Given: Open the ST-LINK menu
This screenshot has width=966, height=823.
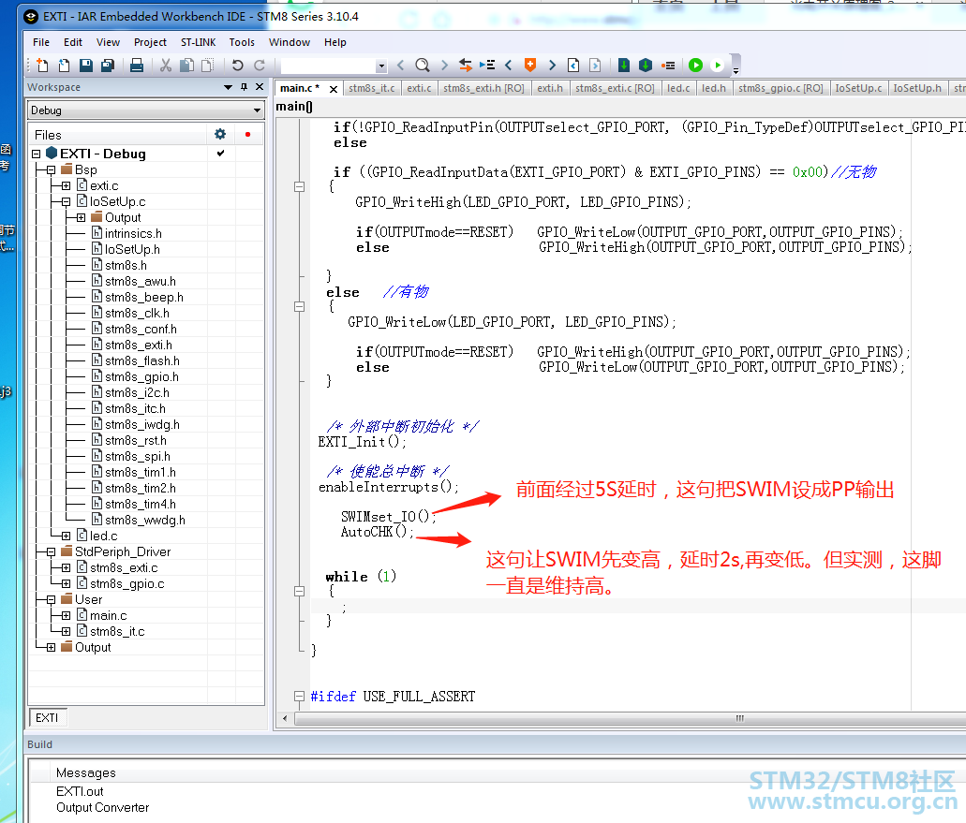Looking at the screenshot, I should [199, 42].
